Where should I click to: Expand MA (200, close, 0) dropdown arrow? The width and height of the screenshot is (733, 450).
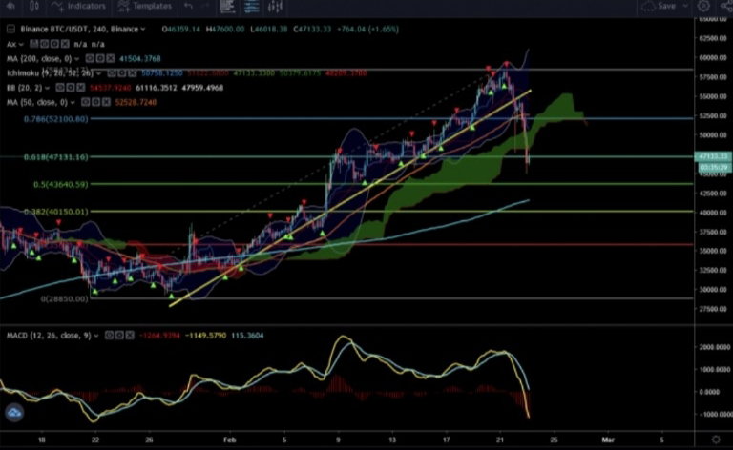[x=76, y=59]
